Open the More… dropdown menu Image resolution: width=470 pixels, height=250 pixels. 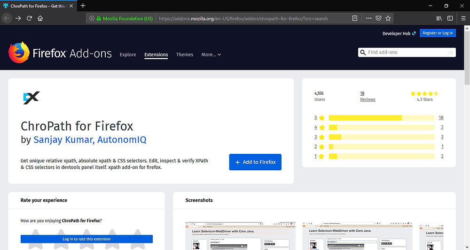[x=211, y=55]
